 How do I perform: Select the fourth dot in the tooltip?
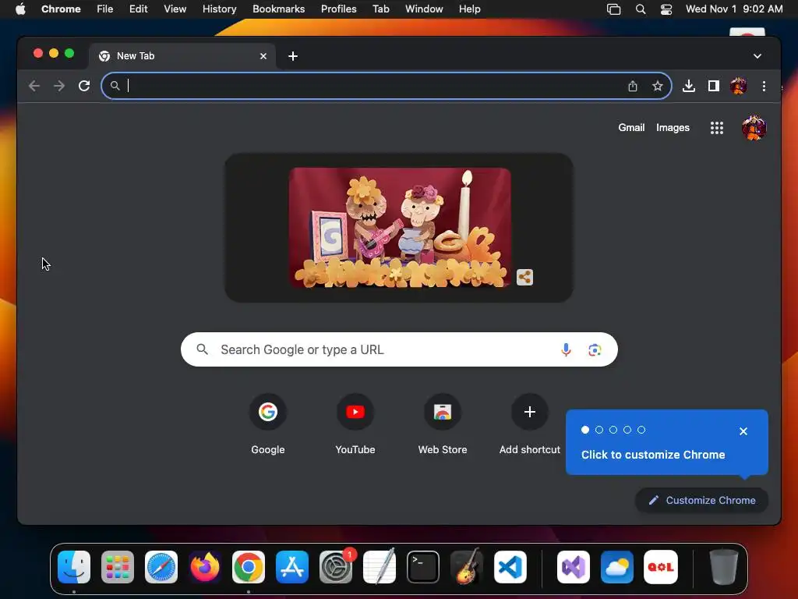627,430
